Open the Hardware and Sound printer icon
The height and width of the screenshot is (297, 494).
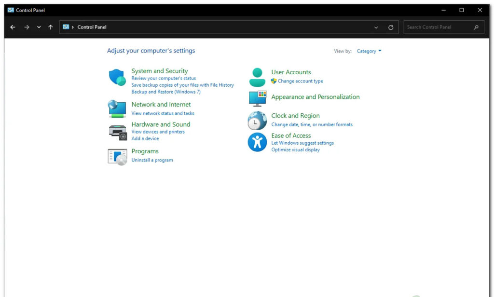[x=118, y=133]
